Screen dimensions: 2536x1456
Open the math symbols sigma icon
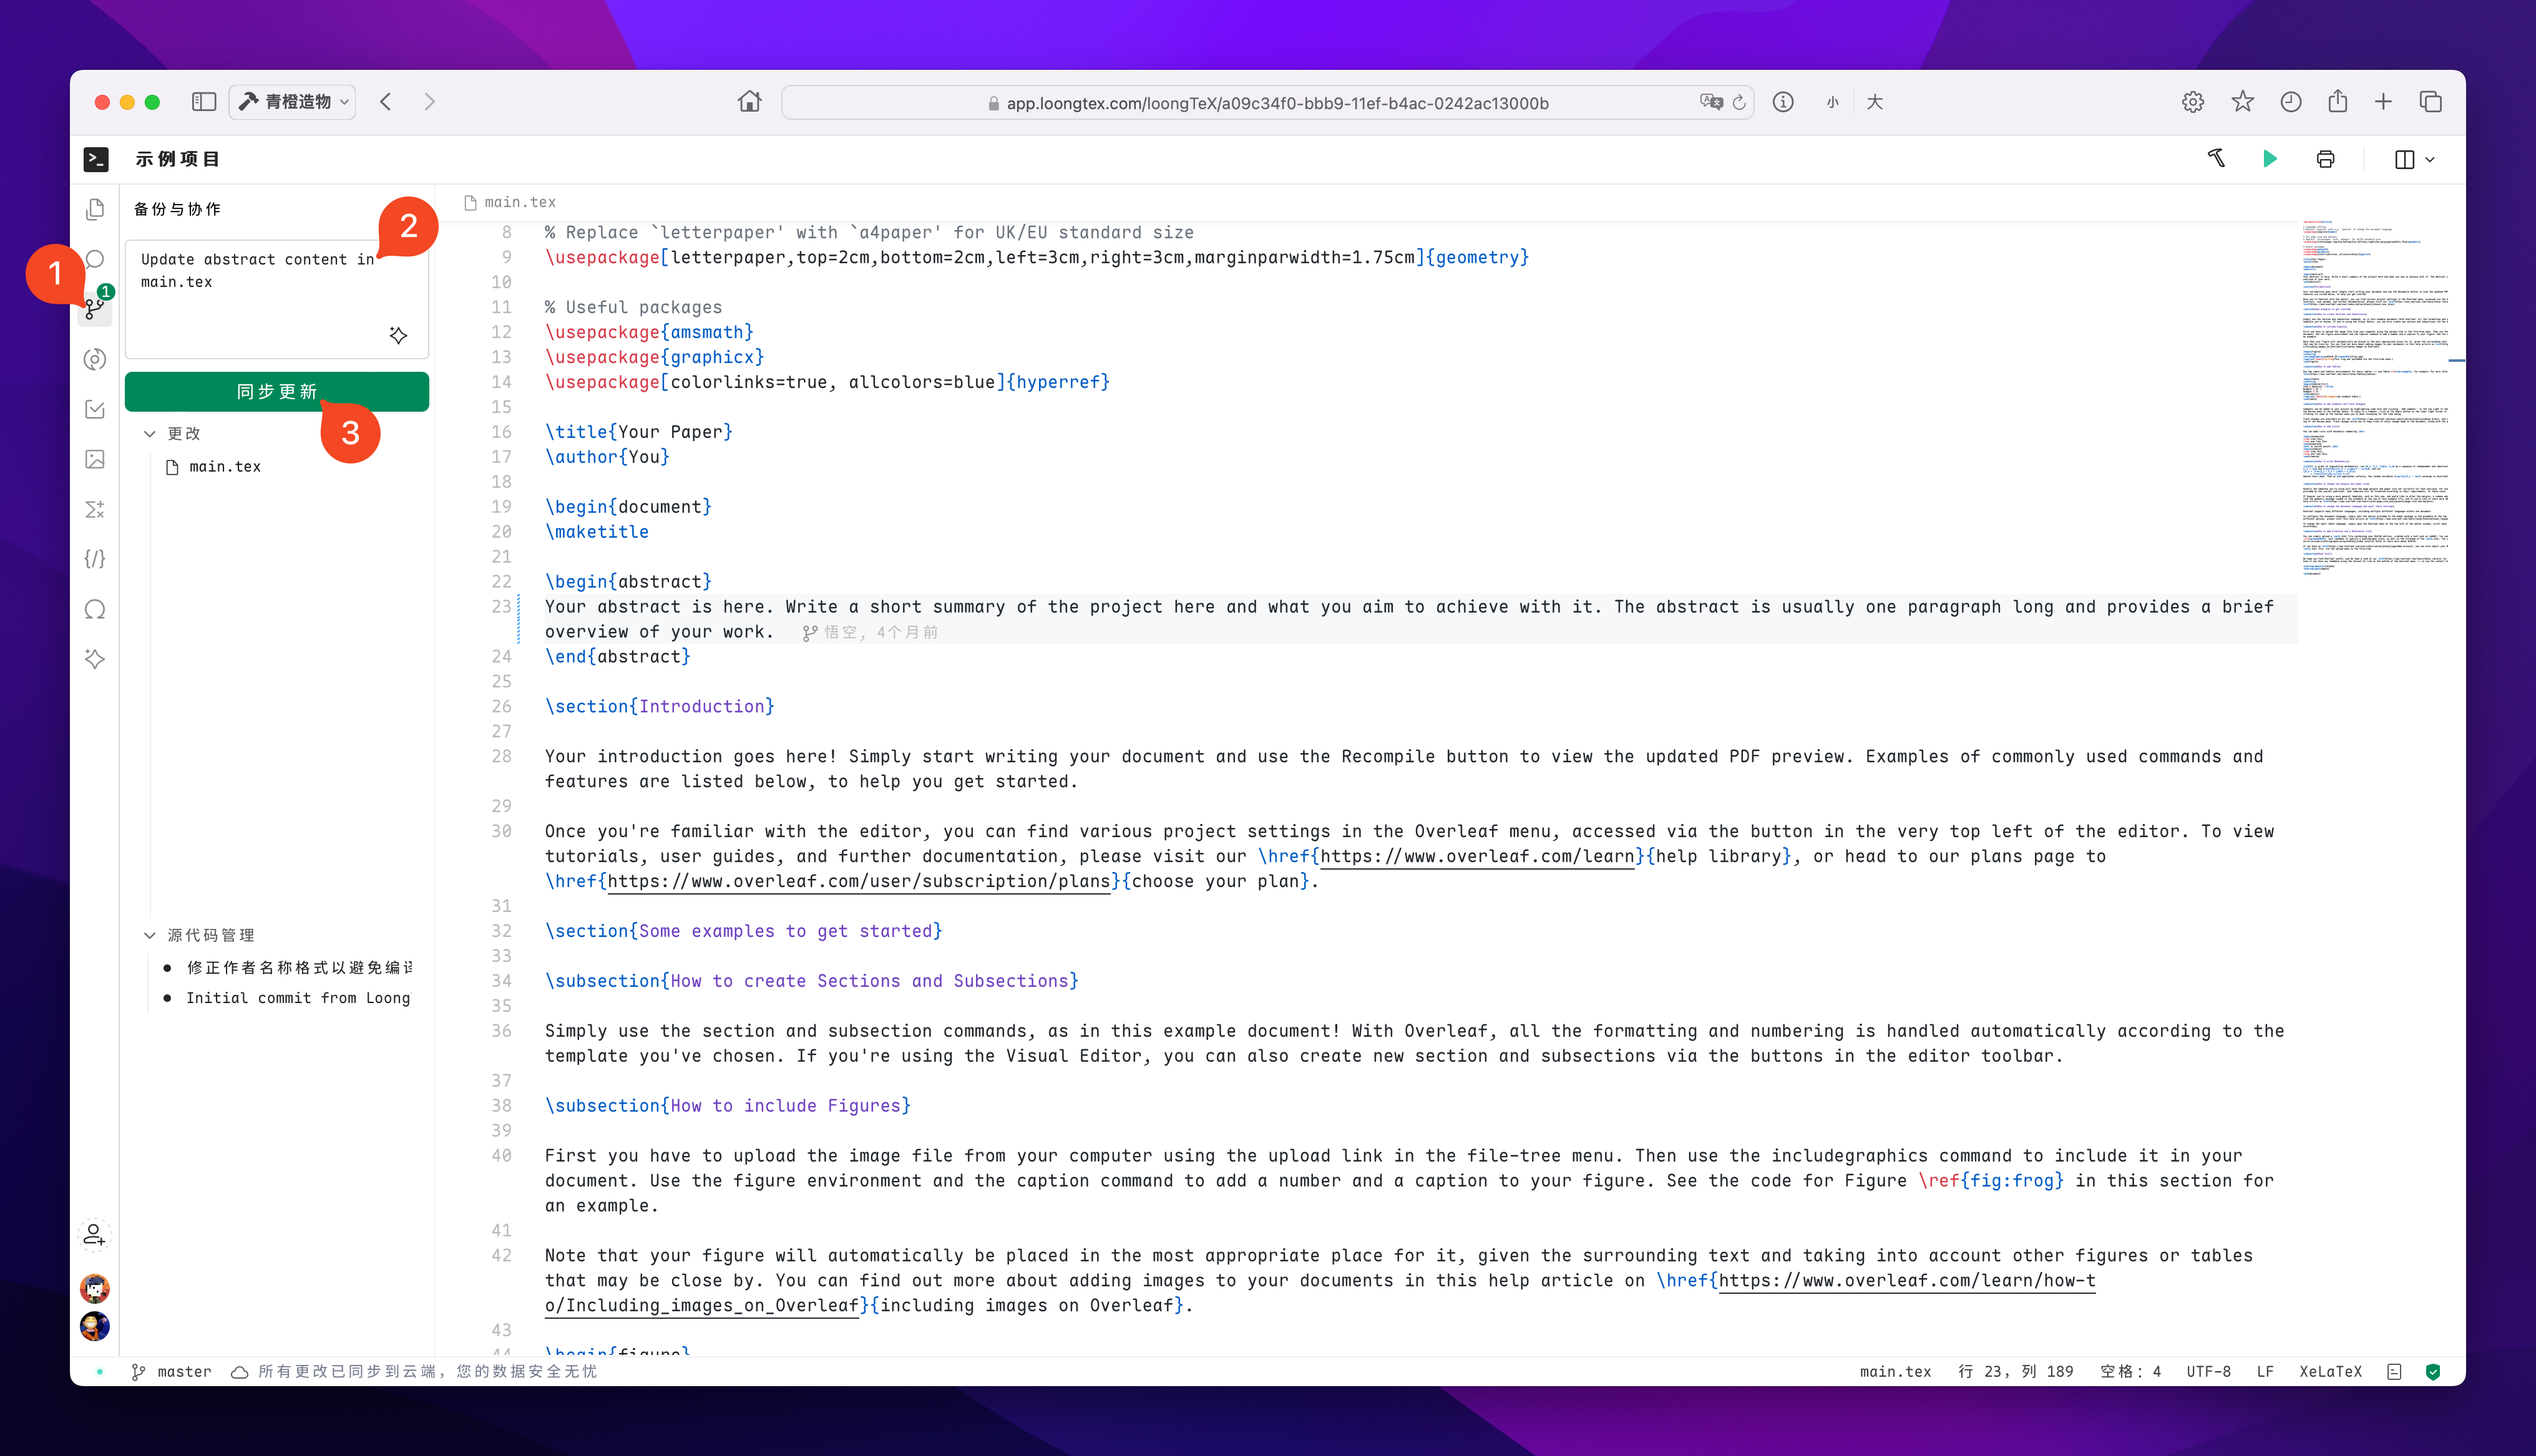pyautogui.click(x=95, y=509)
